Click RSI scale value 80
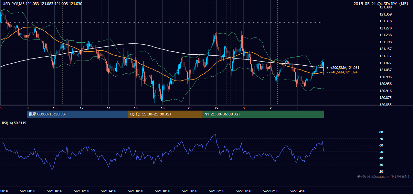 [x=381, y=132]
